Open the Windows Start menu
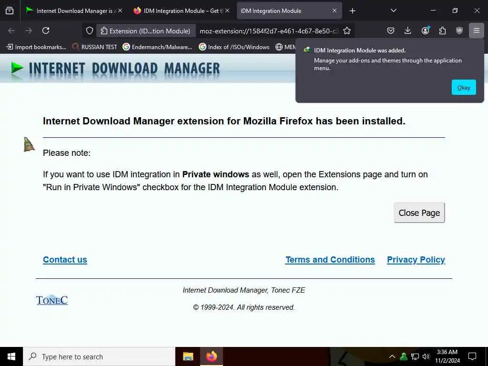Screen dimensions: 488x366 11,356
